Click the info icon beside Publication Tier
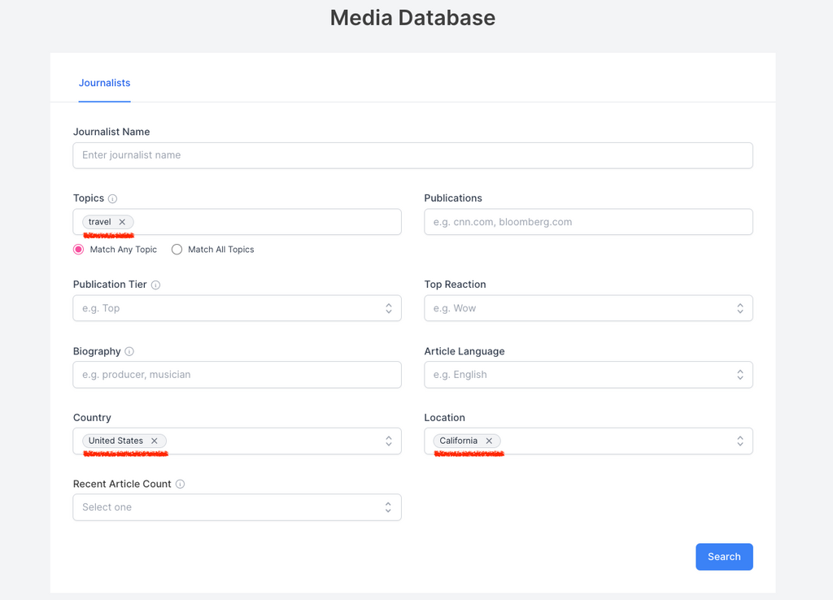The height and width of the screenshot is (600, 833). point(155,285)
